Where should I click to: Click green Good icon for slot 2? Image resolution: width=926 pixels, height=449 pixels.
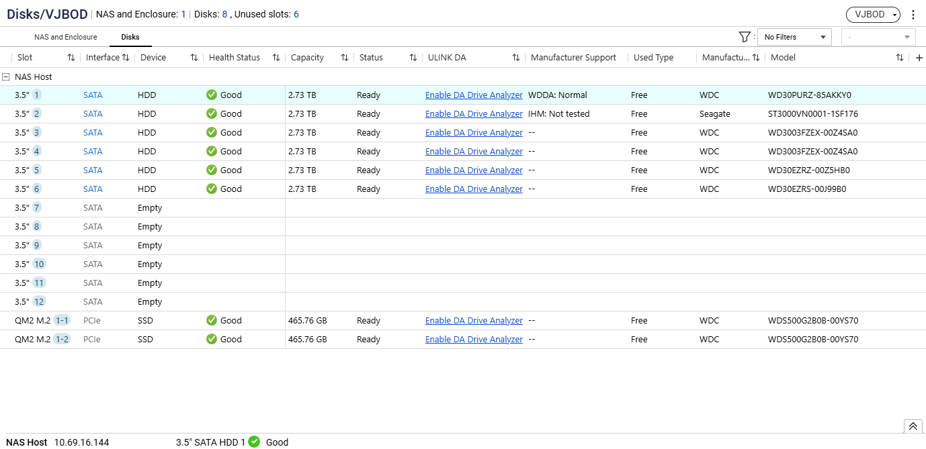coord(212,113)
